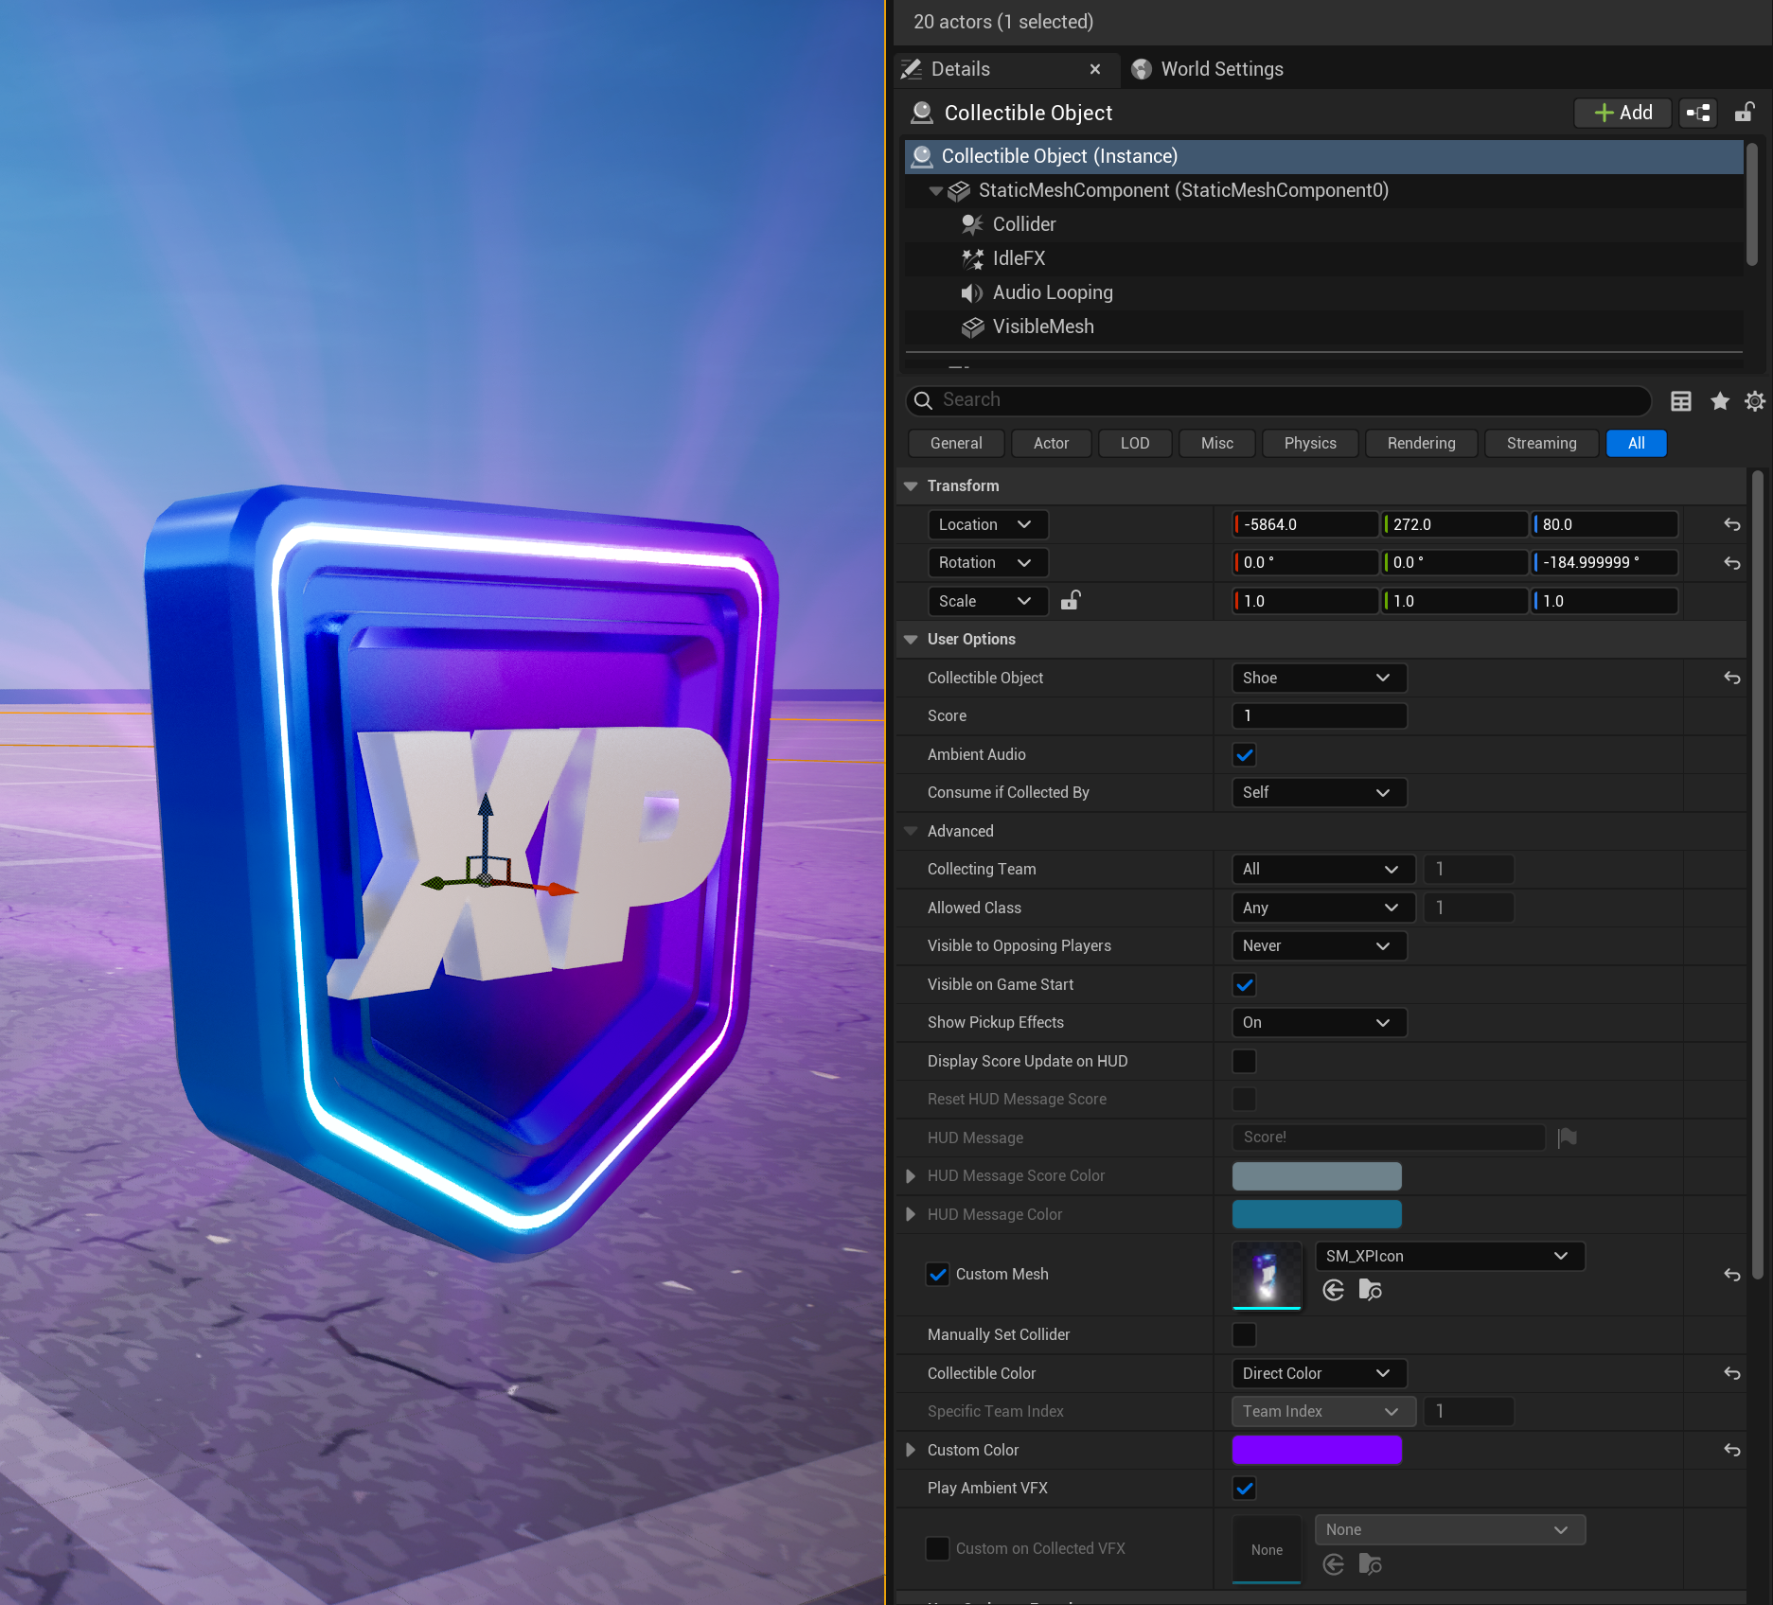Toggle the Scale lock ratio icon
1773x1605 pixels.
coord(1071,600)
